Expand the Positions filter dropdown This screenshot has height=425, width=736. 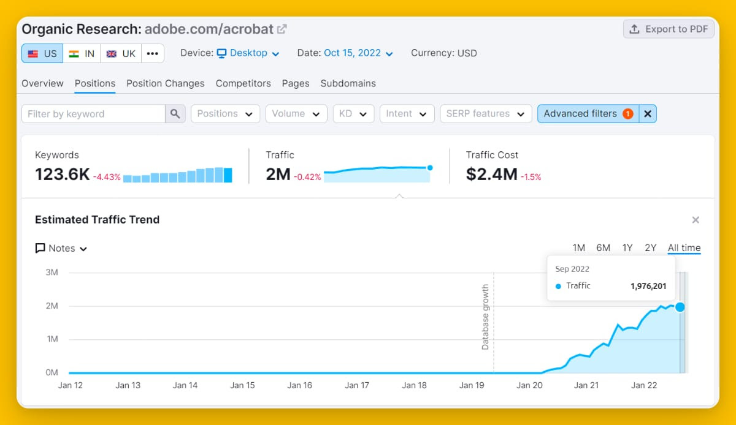(225, 114)
